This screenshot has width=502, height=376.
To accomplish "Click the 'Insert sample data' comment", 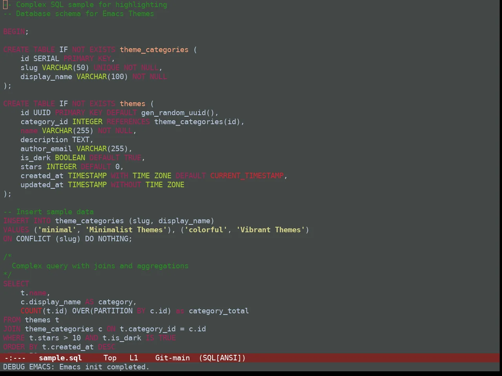I will click(x=55, y=212).
